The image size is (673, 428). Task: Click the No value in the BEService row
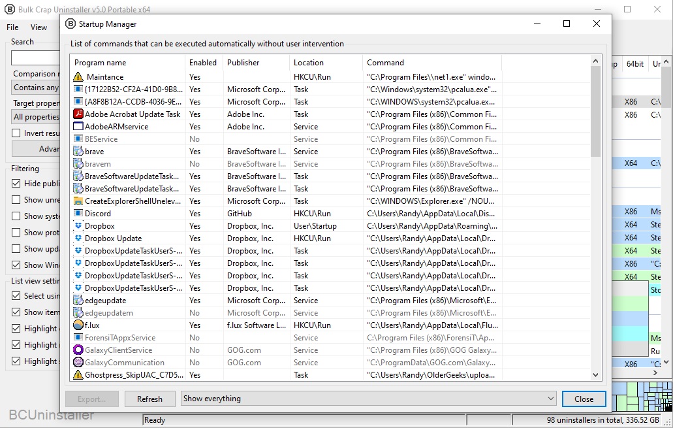point(195,139)
